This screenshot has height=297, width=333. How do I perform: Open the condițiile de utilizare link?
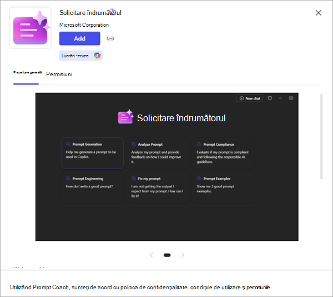pyautogui.click(x=215, y=288)
